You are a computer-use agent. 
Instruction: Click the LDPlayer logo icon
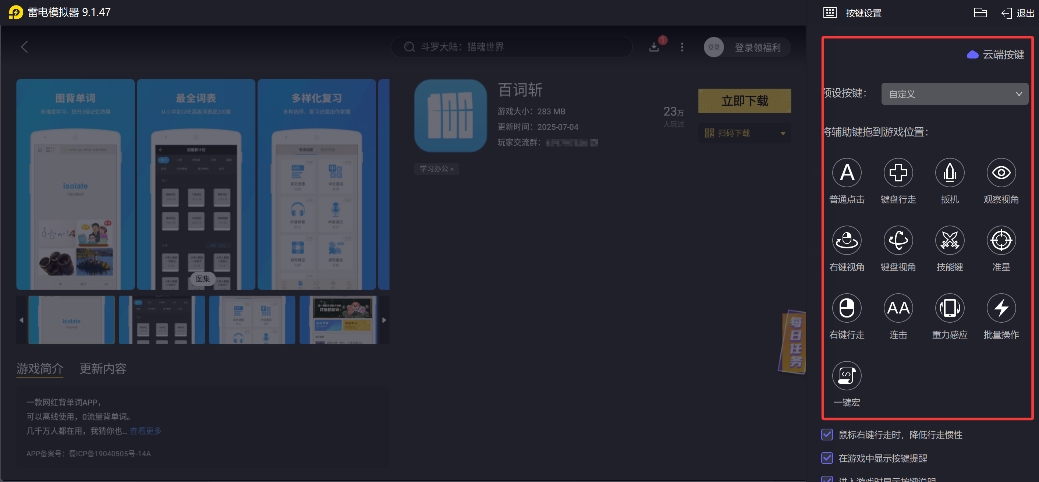16,12
